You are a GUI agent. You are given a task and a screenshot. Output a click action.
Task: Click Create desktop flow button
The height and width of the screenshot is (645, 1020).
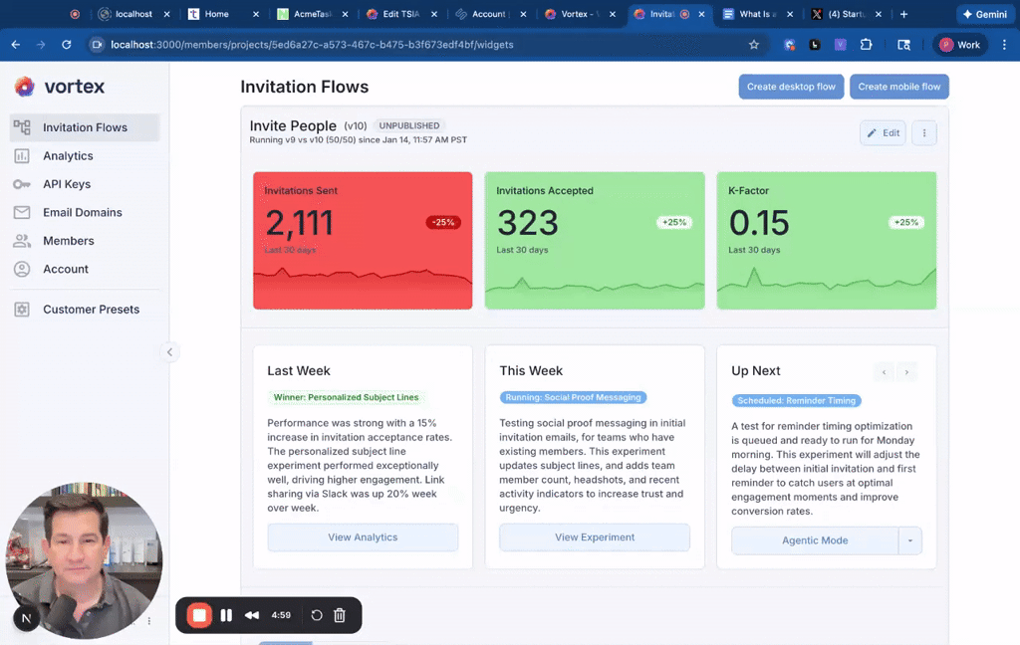tap(791, 87)
